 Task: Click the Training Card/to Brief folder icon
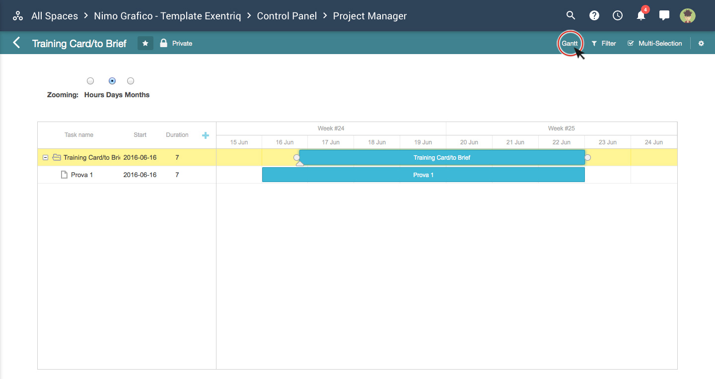click(57, 157)
